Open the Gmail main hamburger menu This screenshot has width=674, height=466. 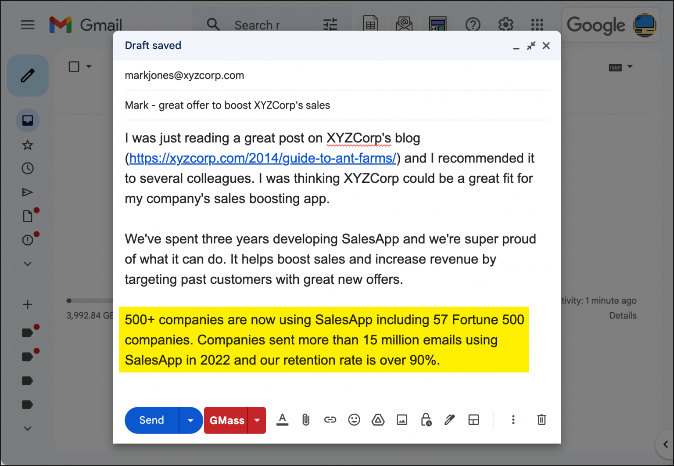pyautogui.click(x=27, y=25)
